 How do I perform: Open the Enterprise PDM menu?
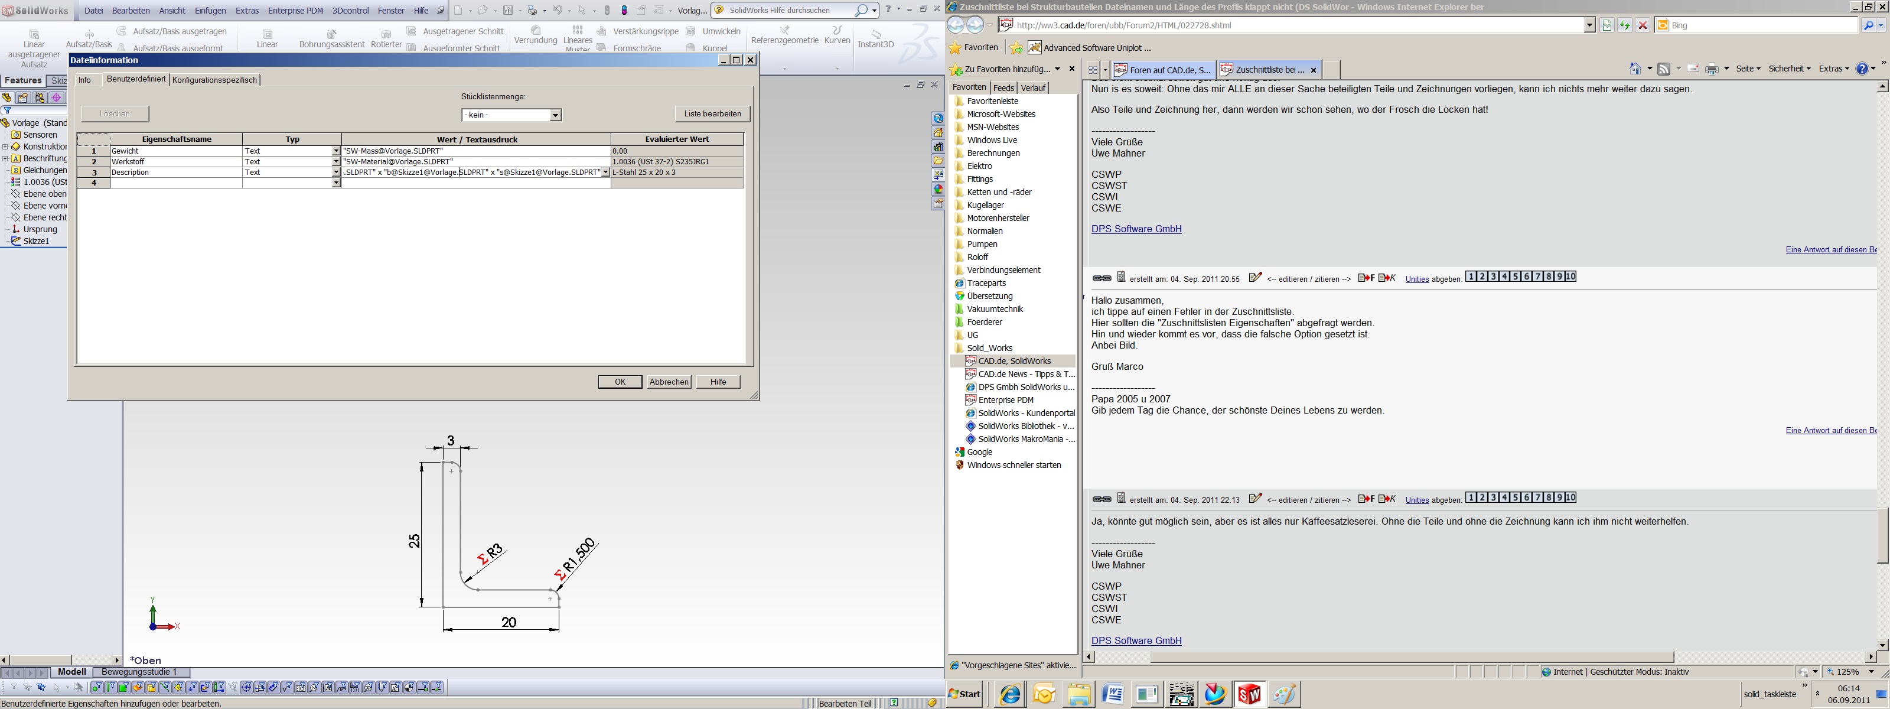click(295, 10)
